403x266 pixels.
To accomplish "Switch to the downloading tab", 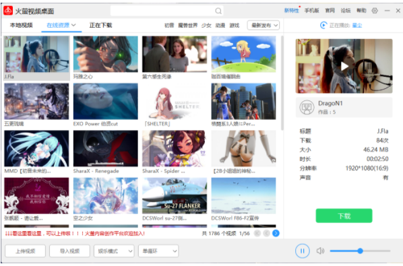I will click(x=100, y=25).
